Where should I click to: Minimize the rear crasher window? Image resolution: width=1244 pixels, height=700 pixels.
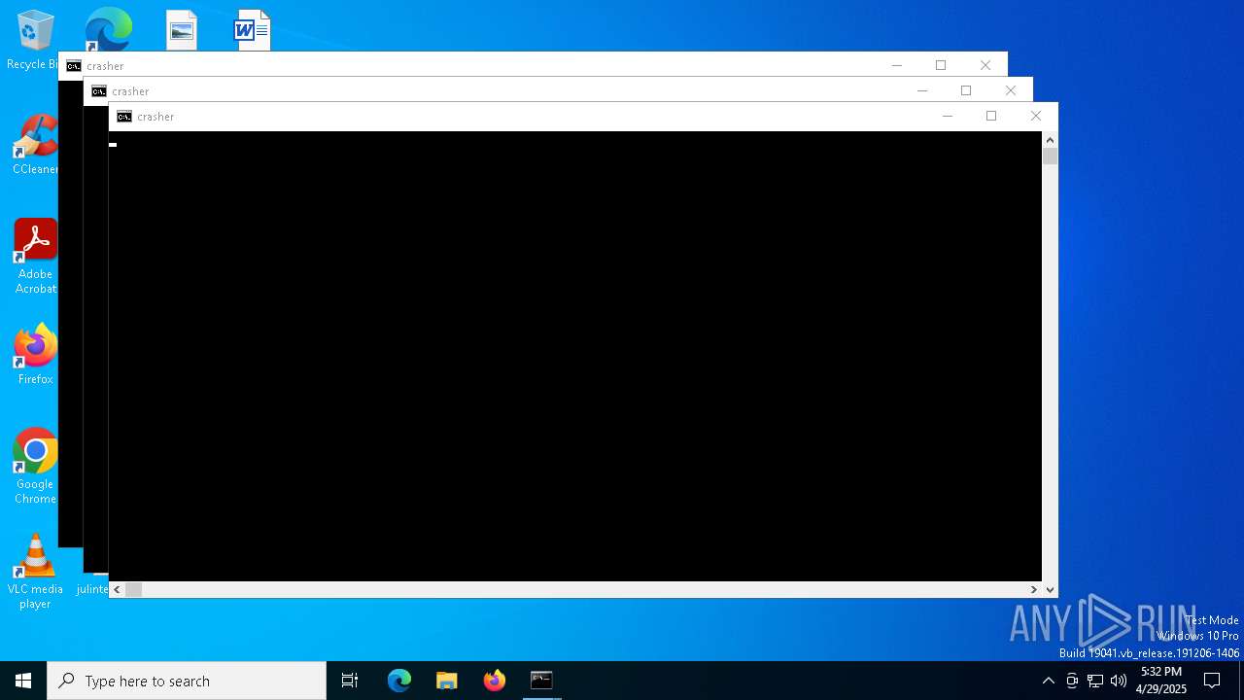897,66
